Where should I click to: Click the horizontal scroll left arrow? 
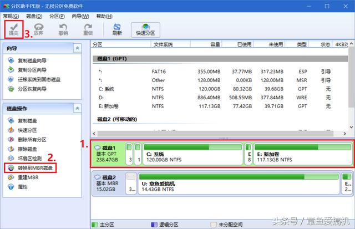point(94,134)
